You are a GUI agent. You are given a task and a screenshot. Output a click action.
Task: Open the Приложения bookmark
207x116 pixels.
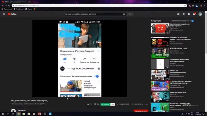(6, 9)
